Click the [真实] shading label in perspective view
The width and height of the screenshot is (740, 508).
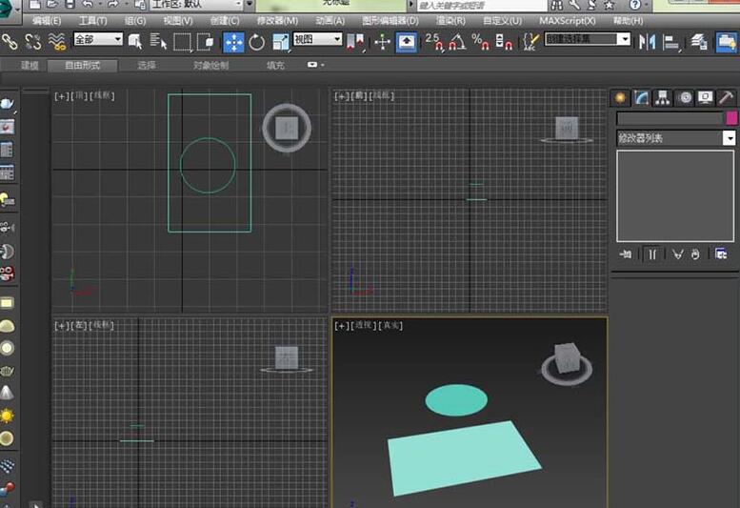(x=390, y=326)
